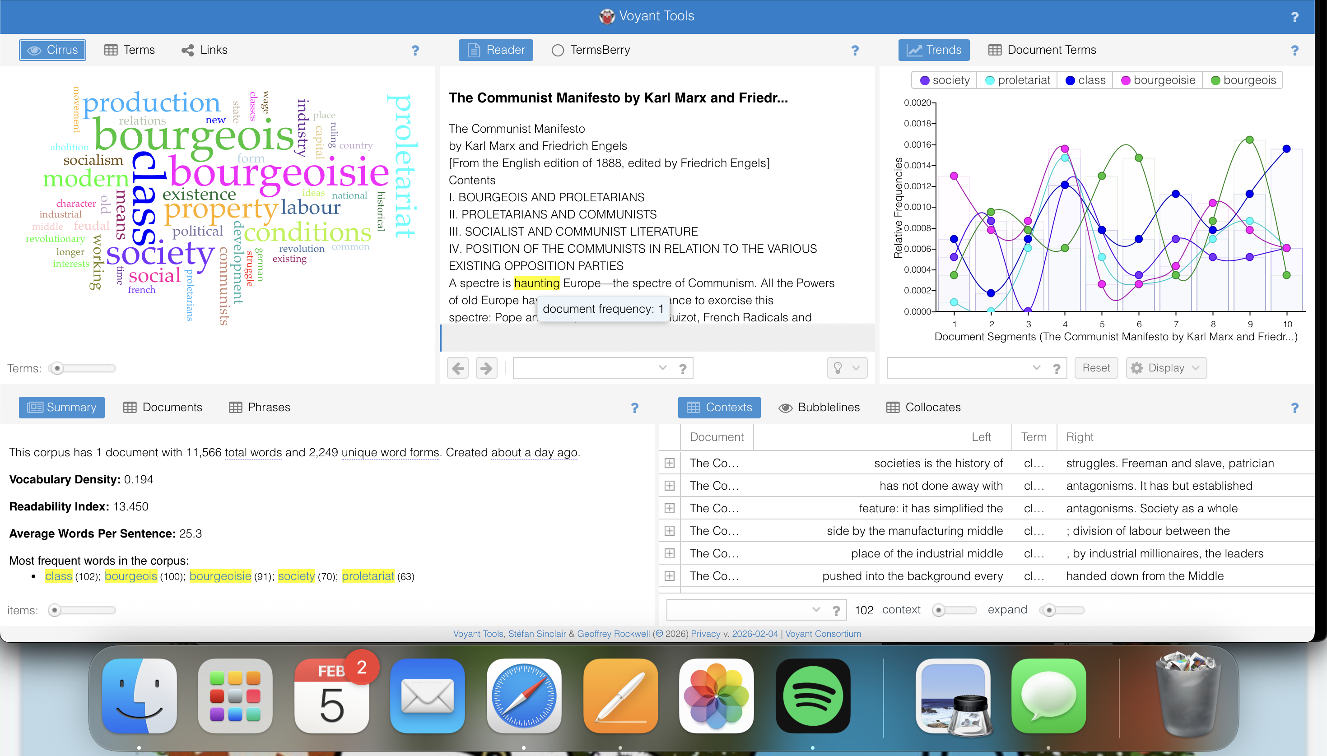Switch to the TermsBerry tab
This screenshot has height=756, width=1327.
coord(591,50)
